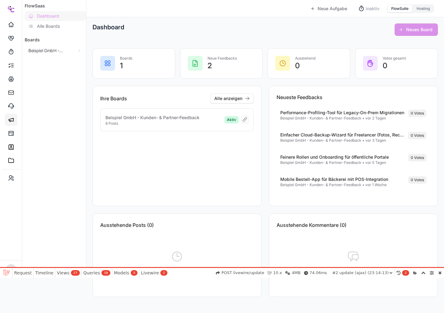
Task: Click the Ausstehende Kommentare (0) heading
Action: click(x=311, y=225)
